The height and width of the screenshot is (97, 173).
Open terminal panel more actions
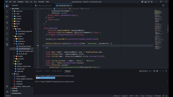pos(160,71)
